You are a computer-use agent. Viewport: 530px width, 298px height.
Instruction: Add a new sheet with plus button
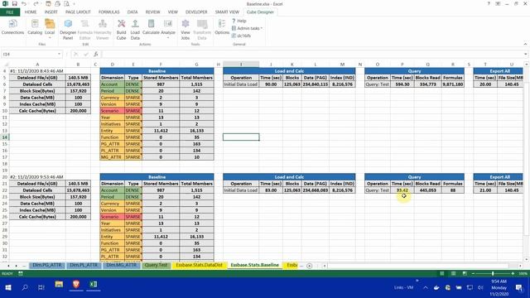tap(309, 266)
